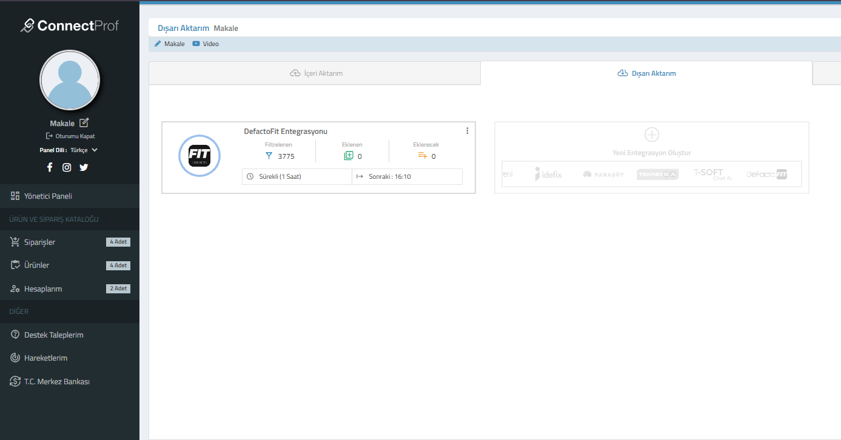Click the Twitter icon in sidebar
Viewport: 841px width, 440px height.
click(84, 167)
